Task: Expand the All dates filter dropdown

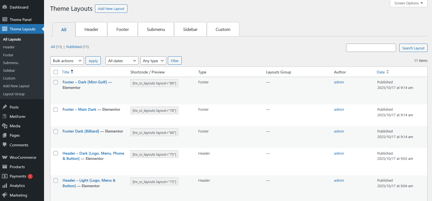Action: pyautogui.click(x=122, y=61)
